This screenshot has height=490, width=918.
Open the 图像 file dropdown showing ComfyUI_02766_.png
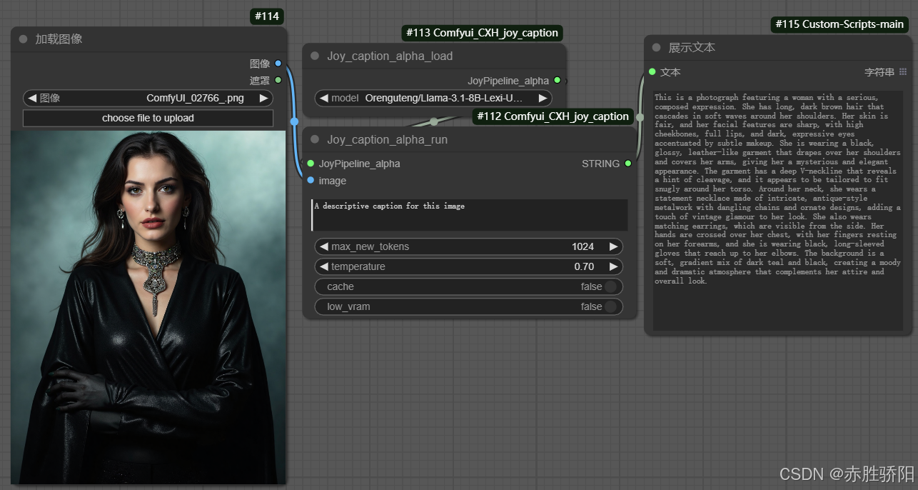click(x=148, y=99)
